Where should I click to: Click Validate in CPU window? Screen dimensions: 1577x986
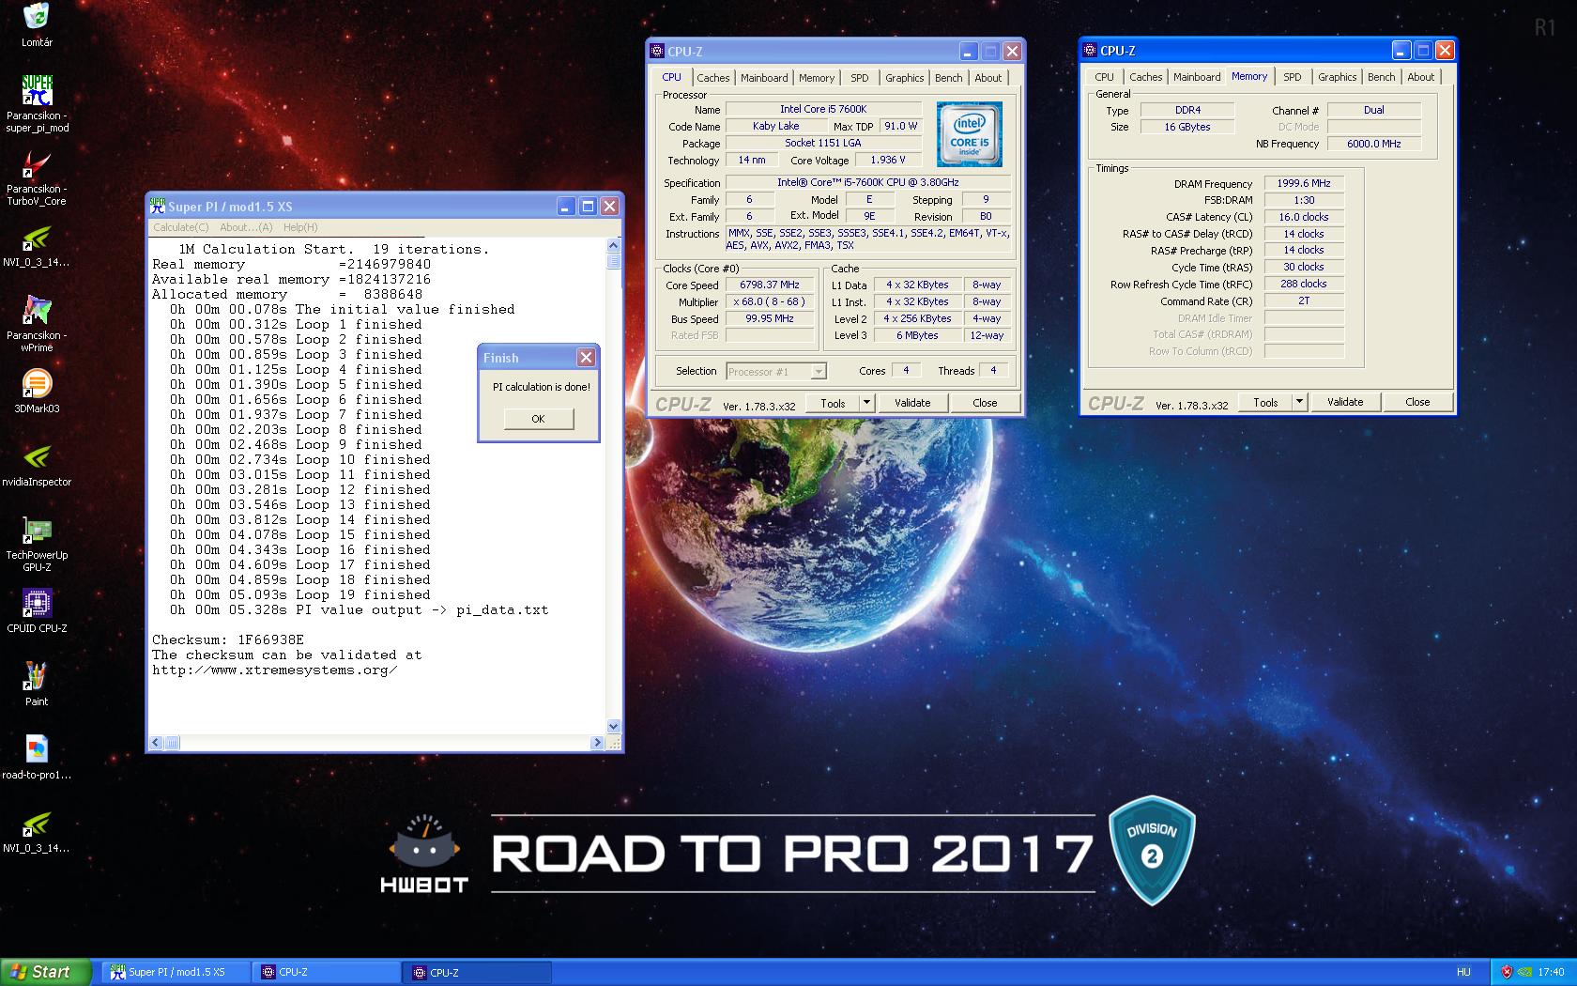click(x=912, y=403)
